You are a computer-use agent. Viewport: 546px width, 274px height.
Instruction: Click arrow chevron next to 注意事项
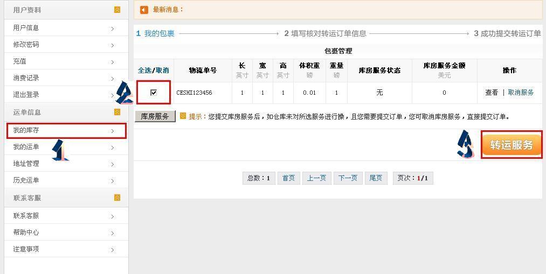[113, 250]
